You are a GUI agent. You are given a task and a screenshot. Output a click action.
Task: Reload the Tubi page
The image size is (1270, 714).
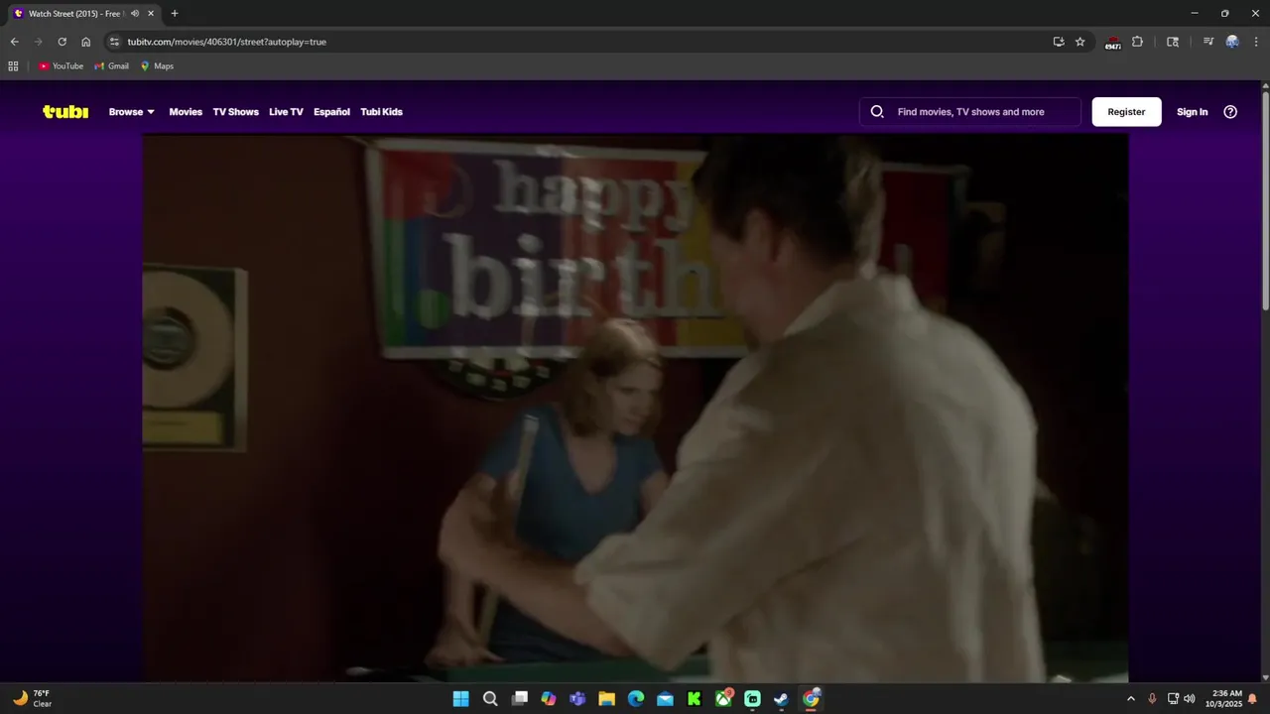click(x=62, y=42)
